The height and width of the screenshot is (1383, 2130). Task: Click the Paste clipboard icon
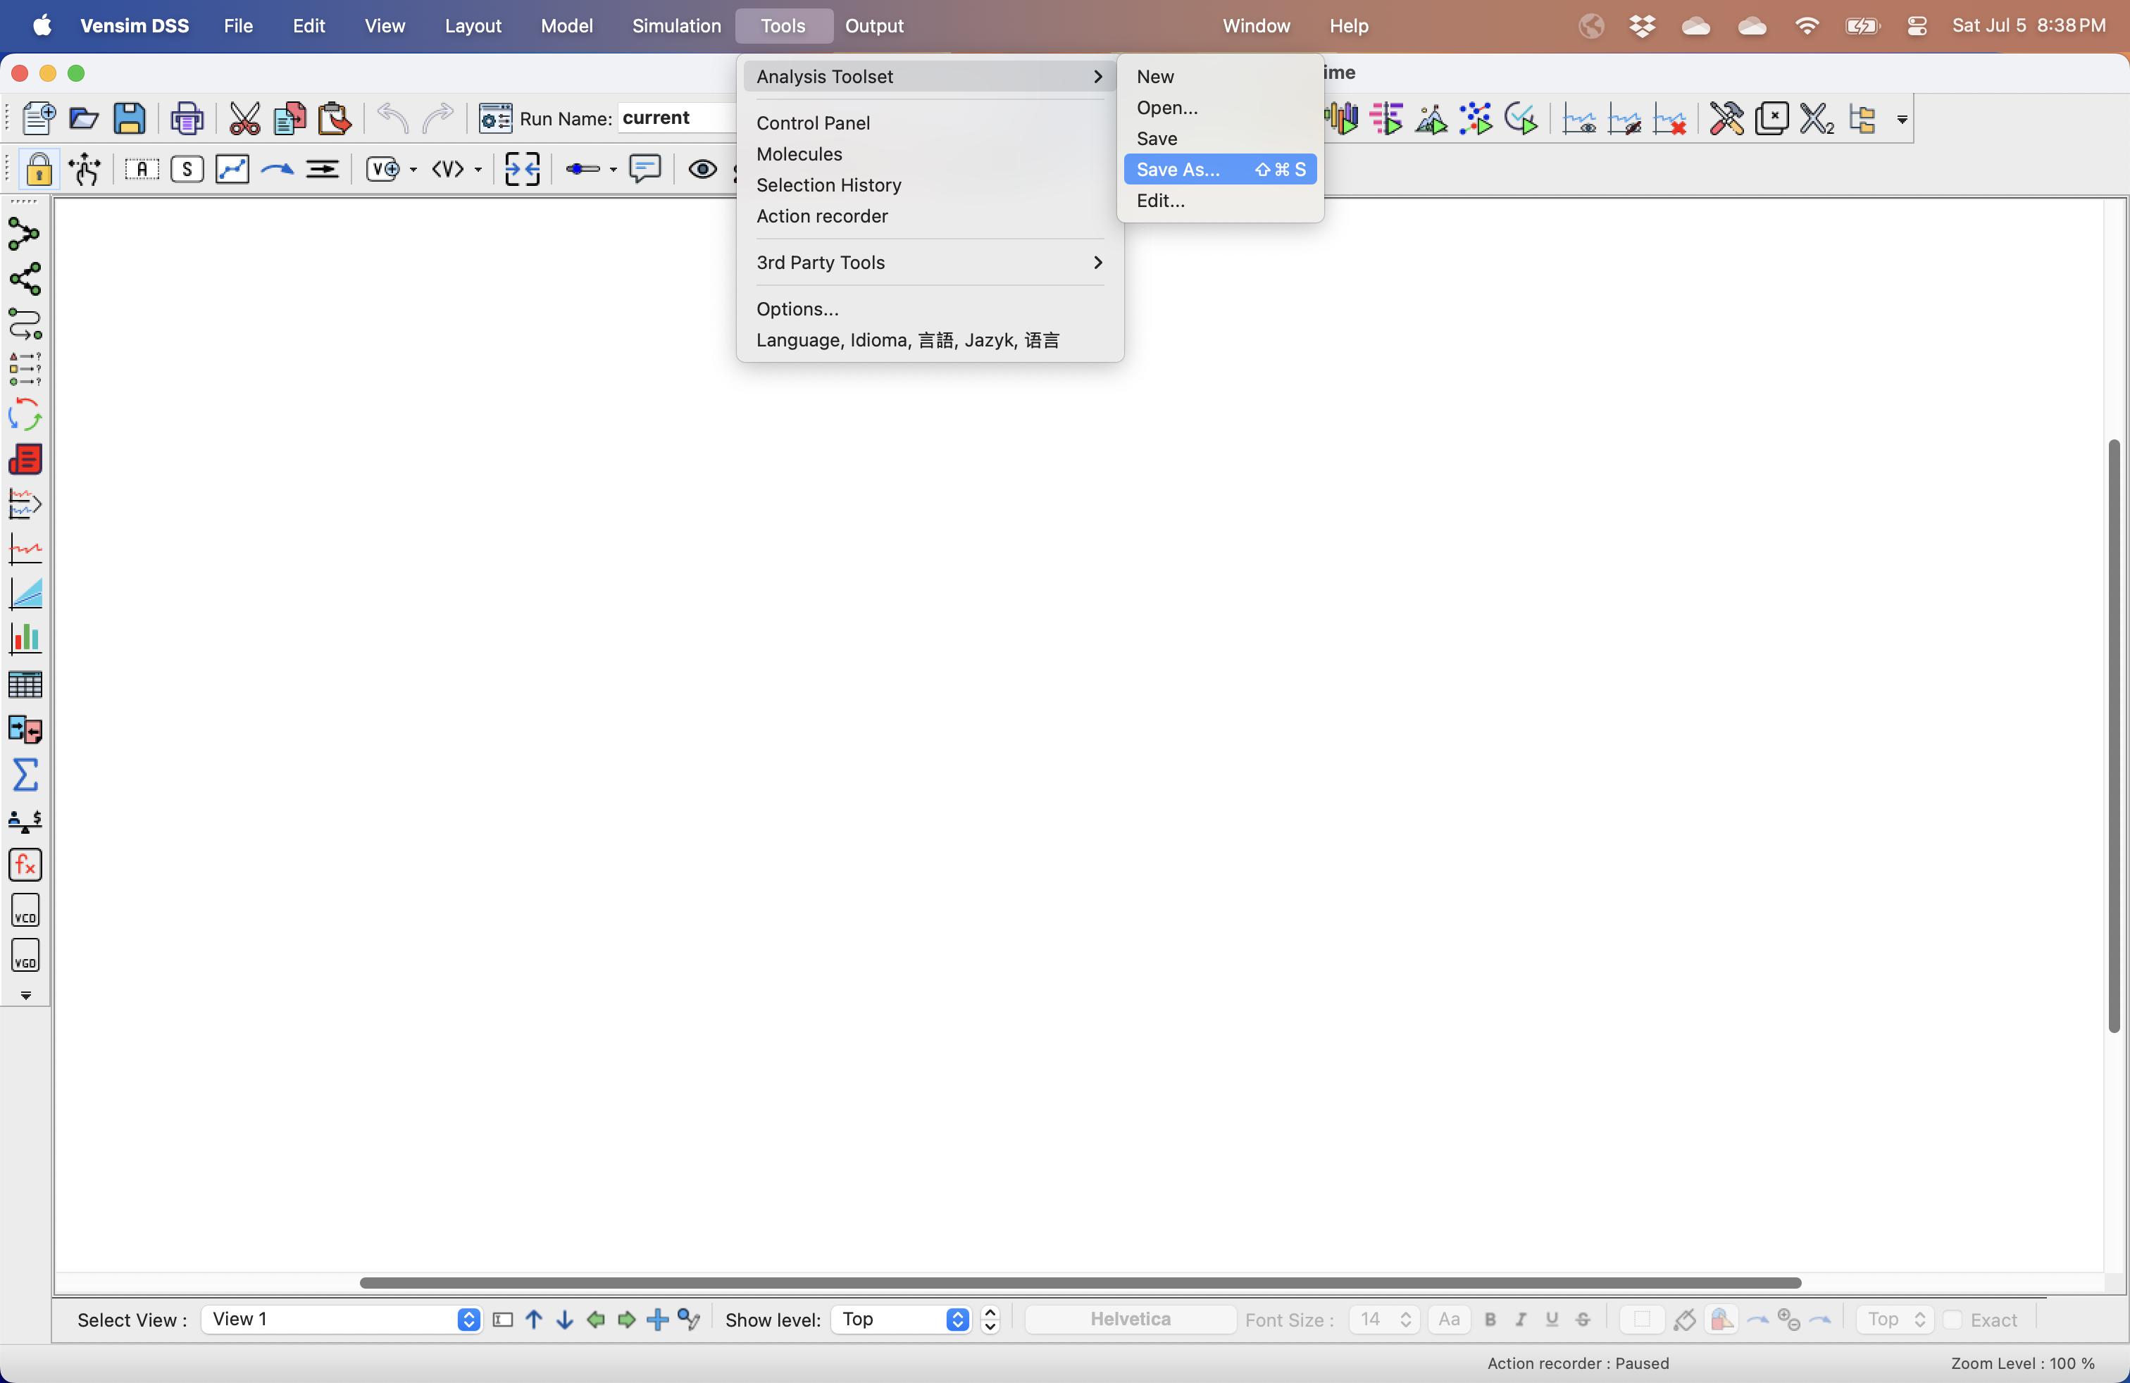[335, 118]
